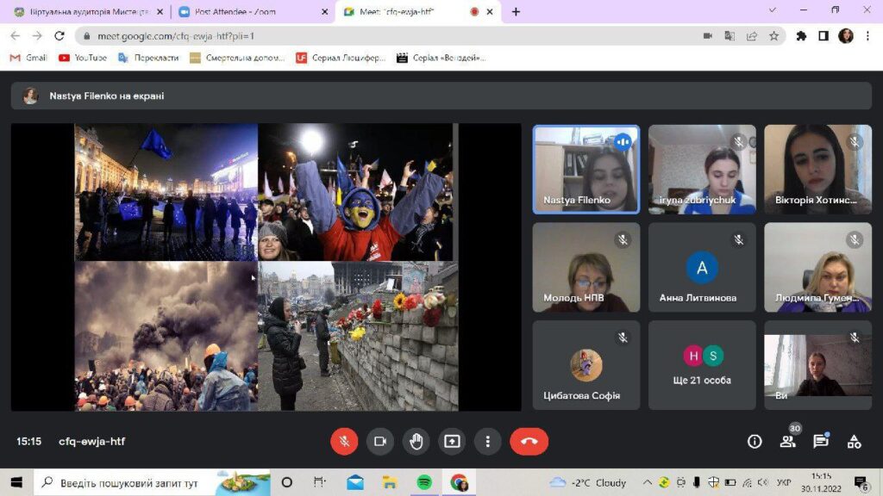This screenshot has width=883, height=496.
Task: Bookmark this page with the star icon
Action: coord(774,36)
